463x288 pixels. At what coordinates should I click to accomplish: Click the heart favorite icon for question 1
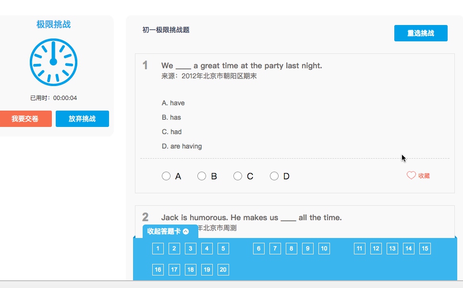[411, 175]
